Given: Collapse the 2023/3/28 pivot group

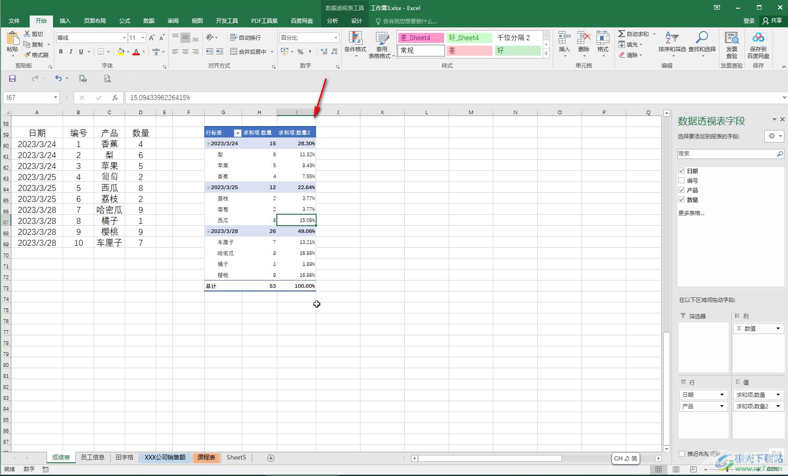Looking at the screenshot, I should tap(208, 231).
